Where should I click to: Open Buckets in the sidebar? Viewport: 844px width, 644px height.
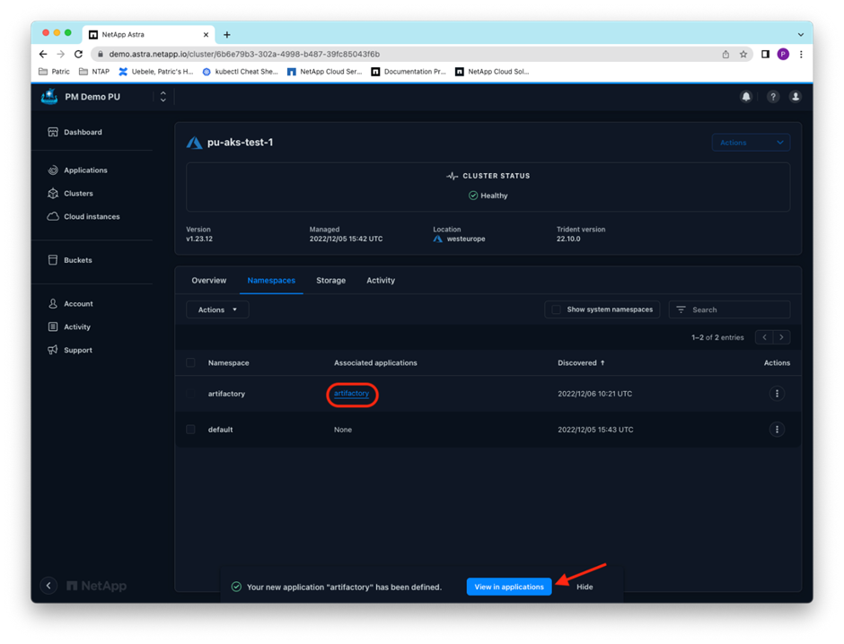70,260
